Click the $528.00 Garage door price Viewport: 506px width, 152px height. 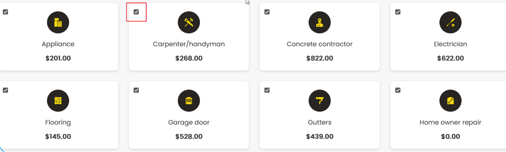pos(189,137)
